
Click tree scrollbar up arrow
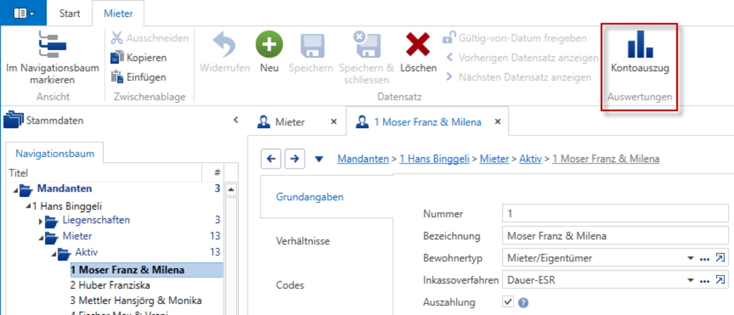coord(230,189)
